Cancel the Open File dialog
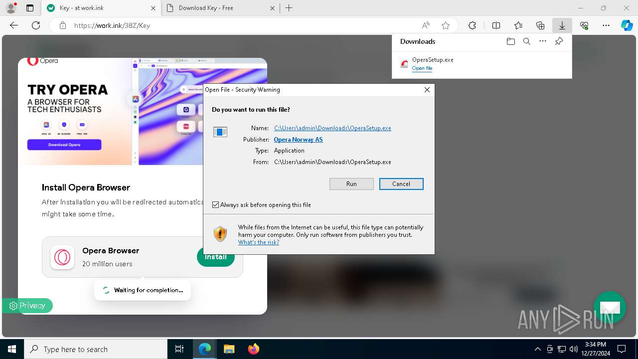The image size is (638, 359). coord(401,184)
